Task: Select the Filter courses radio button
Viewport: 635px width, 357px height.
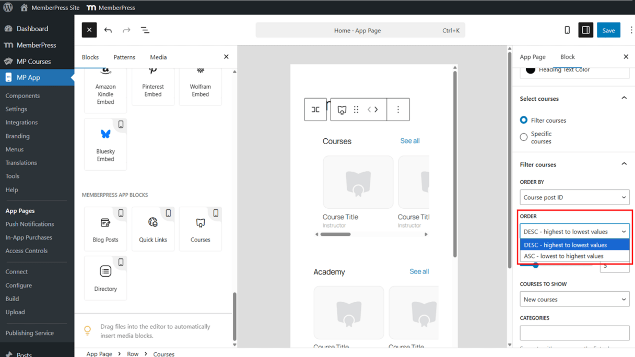Action: [x=524, y=120]
